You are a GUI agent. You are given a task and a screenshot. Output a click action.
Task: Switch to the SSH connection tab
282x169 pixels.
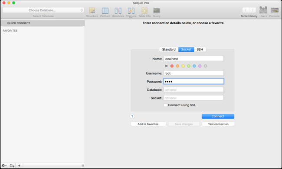pos(200,49)
